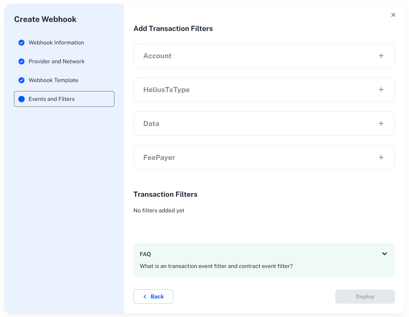The image size is (409, 317).
Task: Click the plus icon beside HeliusTxType
Action: 381,90
